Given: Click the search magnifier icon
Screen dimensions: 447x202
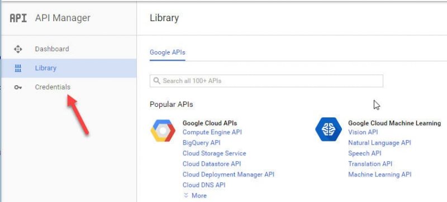Looking at the screenshot, I should click(x=156, y=81).
